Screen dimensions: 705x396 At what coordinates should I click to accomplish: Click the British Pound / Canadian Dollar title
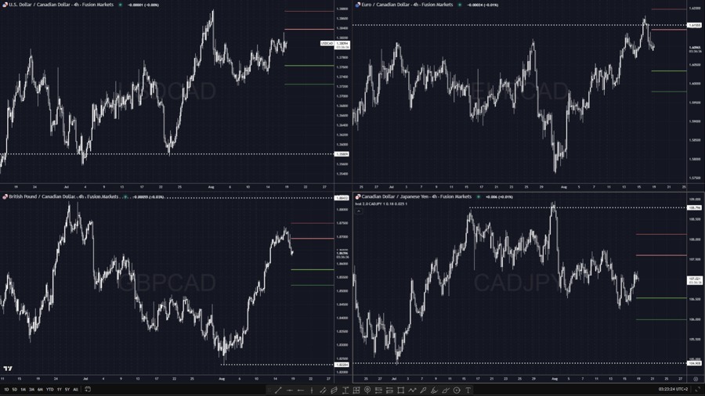63,196
